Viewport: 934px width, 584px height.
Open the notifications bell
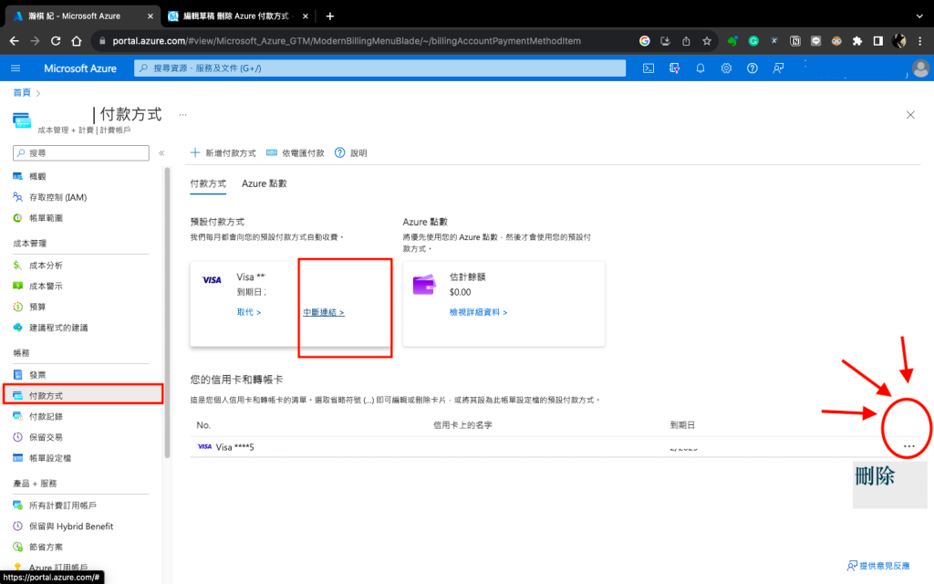(700, 68)
